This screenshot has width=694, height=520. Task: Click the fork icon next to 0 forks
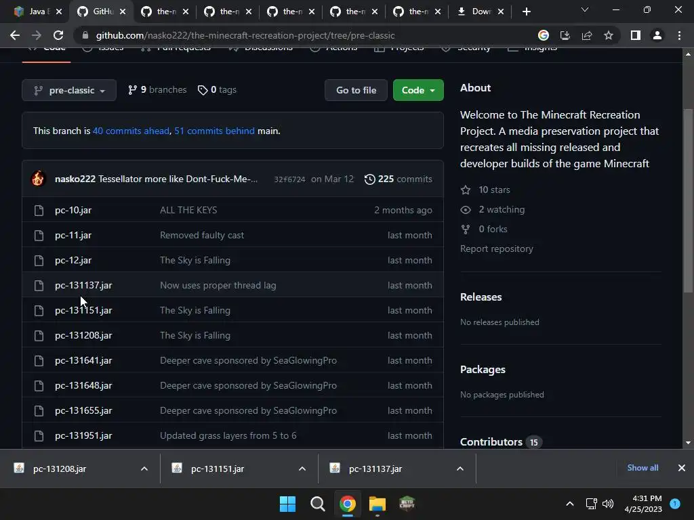coord(466,229)
